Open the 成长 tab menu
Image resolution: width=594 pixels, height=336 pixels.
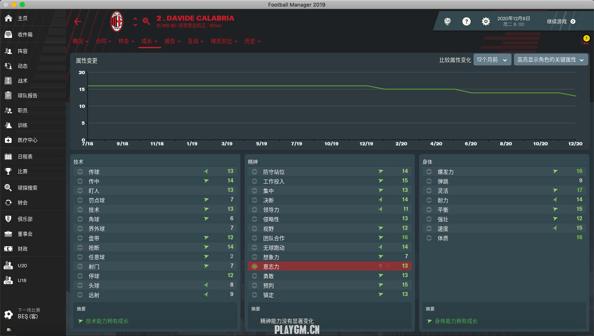(x=149, y=41)
